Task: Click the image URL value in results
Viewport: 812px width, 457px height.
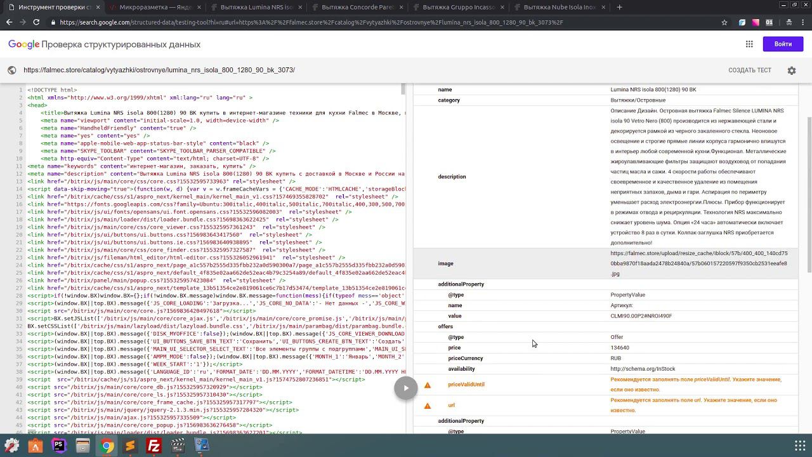Action: pos(698,263)
